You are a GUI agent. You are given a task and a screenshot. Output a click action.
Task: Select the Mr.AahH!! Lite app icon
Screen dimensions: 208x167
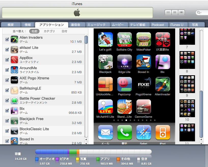(105, 107)
